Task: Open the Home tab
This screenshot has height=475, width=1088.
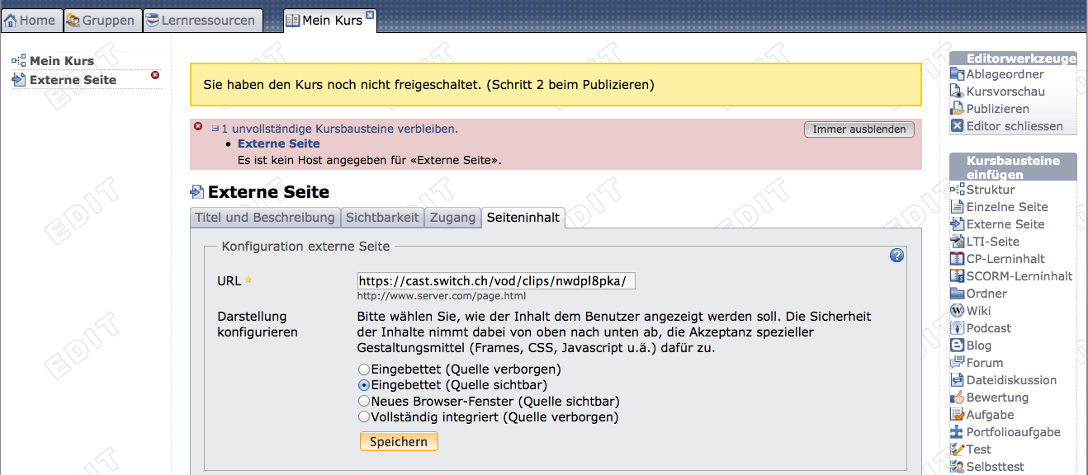Action: [x=31, y=21]
